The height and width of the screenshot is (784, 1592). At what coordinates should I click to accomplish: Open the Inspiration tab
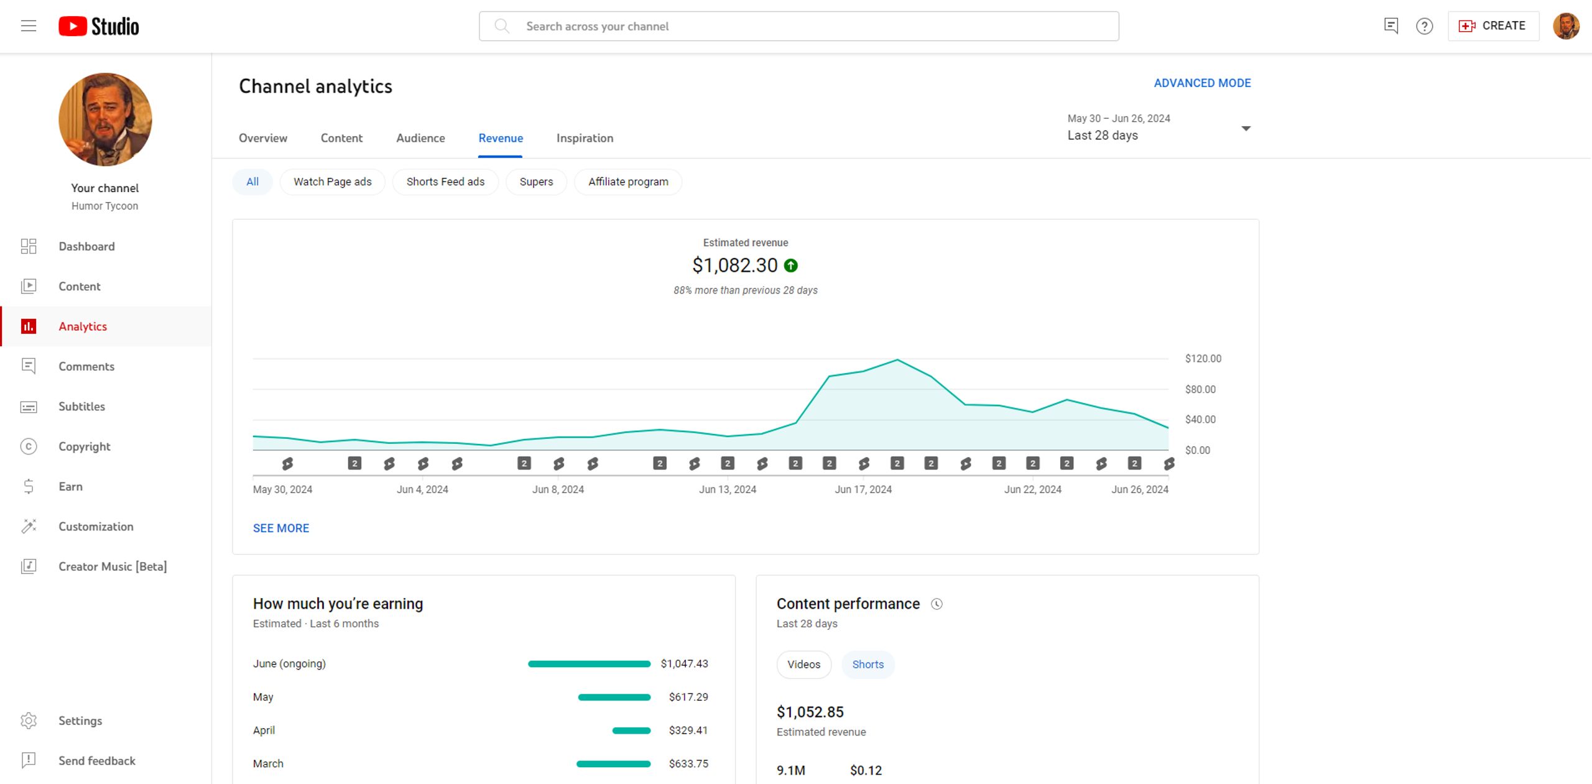point(585,138)
